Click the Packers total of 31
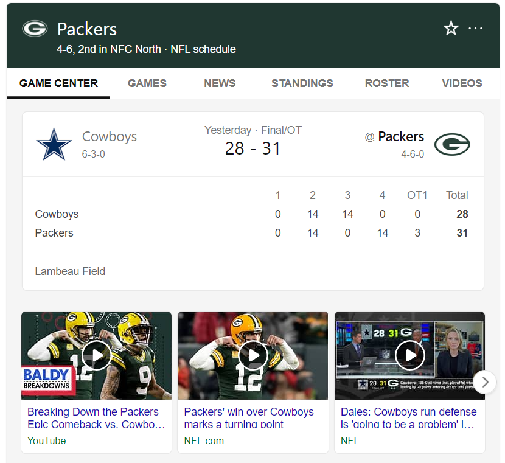This screenshot has height=463, width=505. coord(462,233)
